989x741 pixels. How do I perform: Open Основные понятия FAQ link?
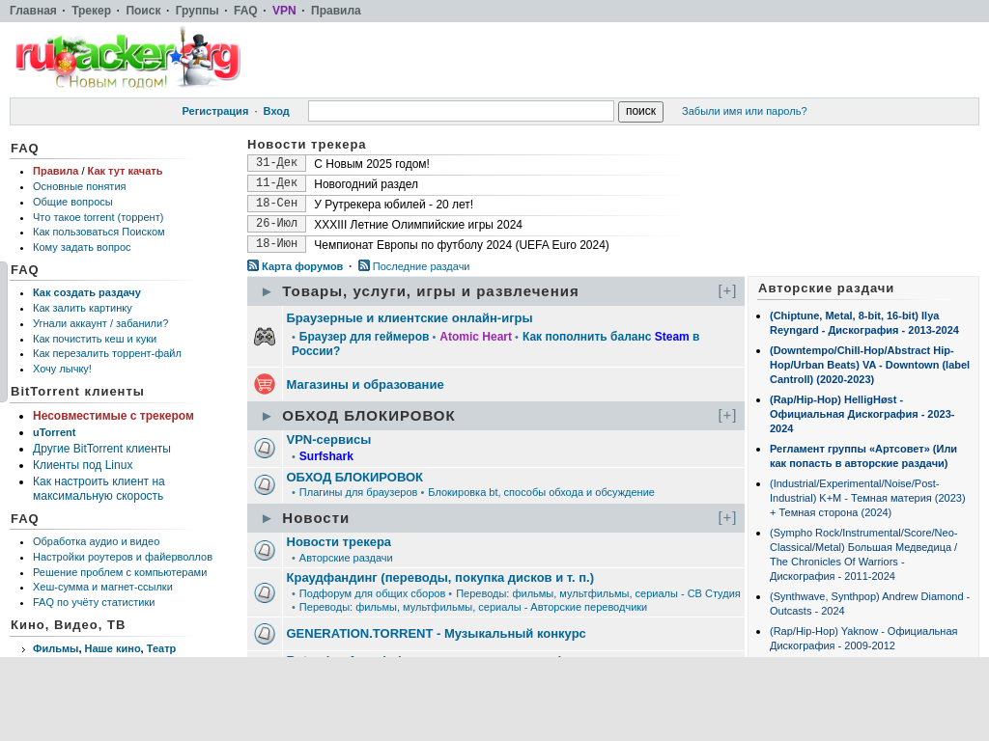[79, 186]
